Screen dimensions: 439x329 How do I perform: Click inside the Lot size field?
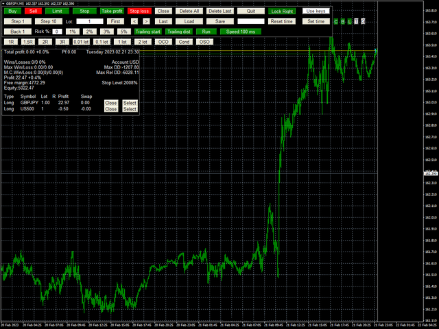pos(88,21)
